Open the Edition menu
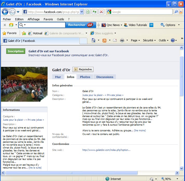The height and width of the screenshot is (181, 185). click(19, 19)
